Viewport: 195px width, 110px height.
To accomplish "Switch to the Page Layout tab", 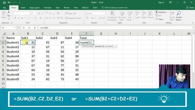I will pos(34,8).
